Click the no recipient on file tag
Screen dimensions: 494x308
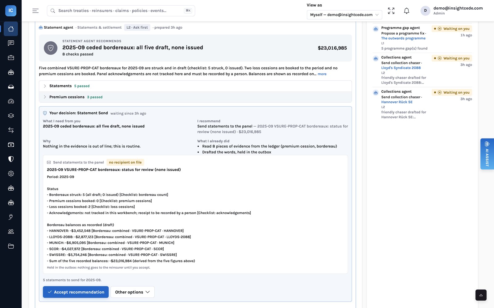[x=125, y=162]
